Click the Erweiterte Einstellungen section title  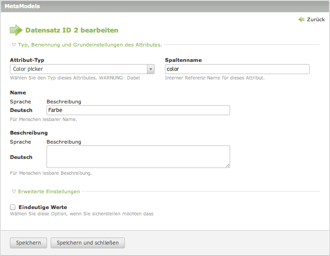[x=49, y=191]
